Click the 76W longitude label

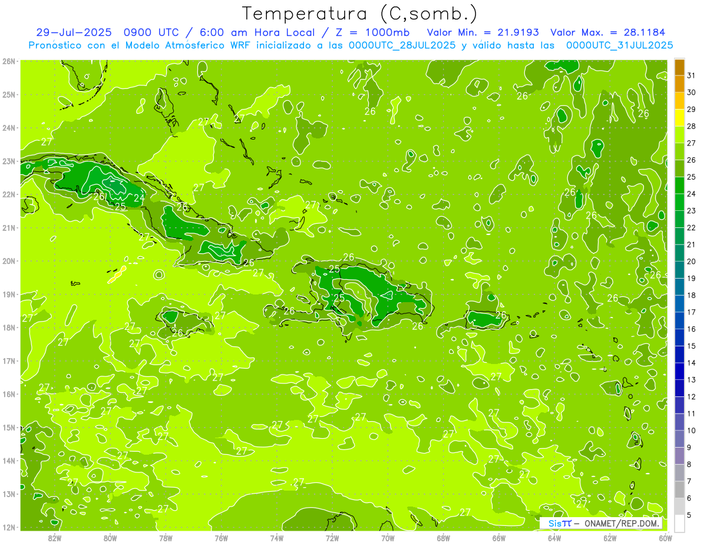tap(222, 538)
